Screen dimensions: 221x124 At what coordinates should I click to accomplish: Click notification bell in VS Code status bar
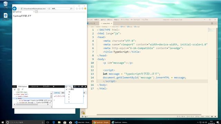click(215, 116)
